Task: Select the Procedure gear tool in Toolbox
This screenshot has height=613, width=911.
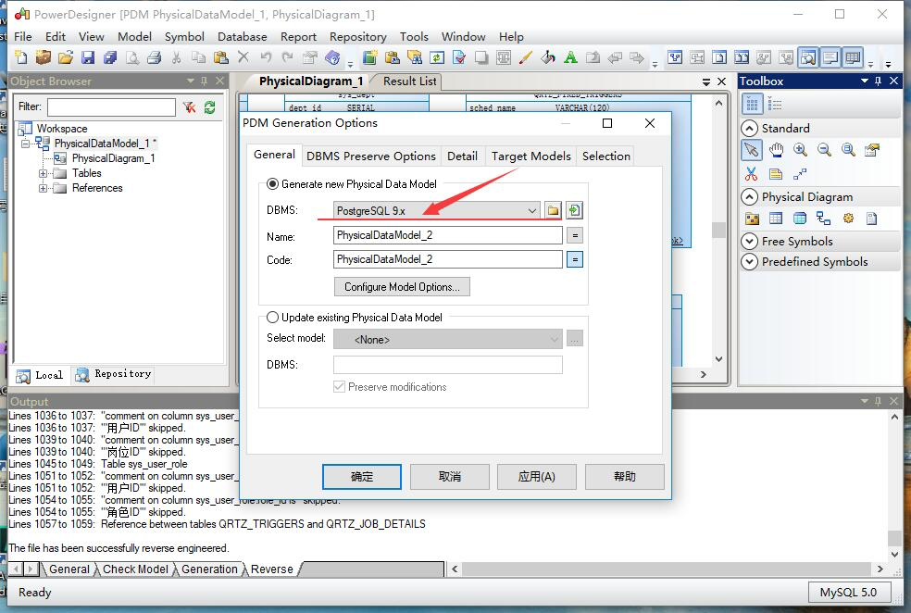Action: (x=848, y=219)
